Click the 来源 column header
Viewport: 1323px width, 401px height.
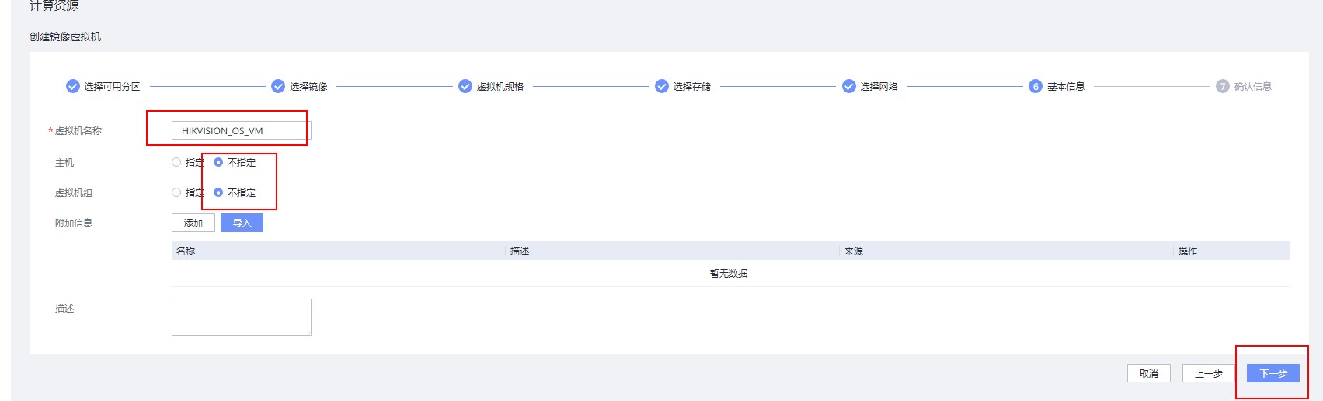1007,251
